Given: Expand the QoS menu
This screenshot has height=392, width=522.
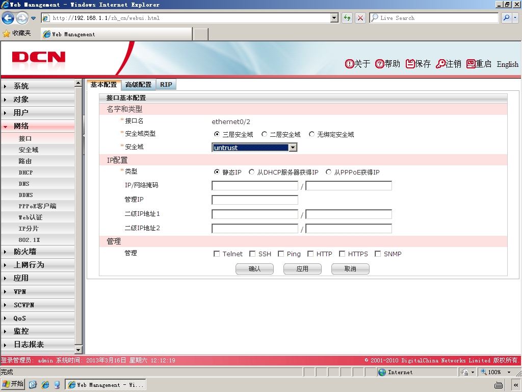Looking at the screenshot, I should click(x=38, y=318).
